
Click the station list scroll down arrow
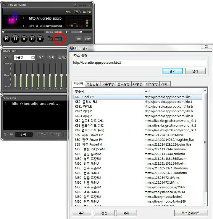click(x=205, y=203)
